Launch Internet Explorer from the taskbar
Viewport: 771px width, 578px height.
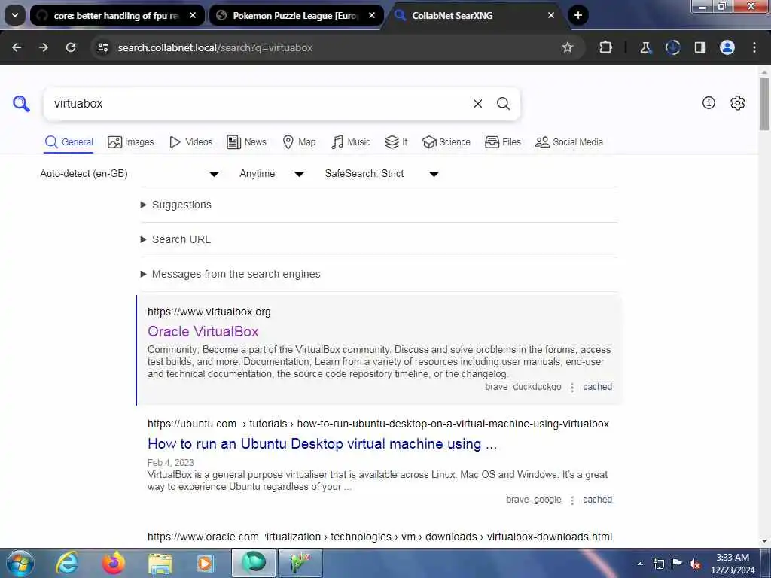[66, 563]
